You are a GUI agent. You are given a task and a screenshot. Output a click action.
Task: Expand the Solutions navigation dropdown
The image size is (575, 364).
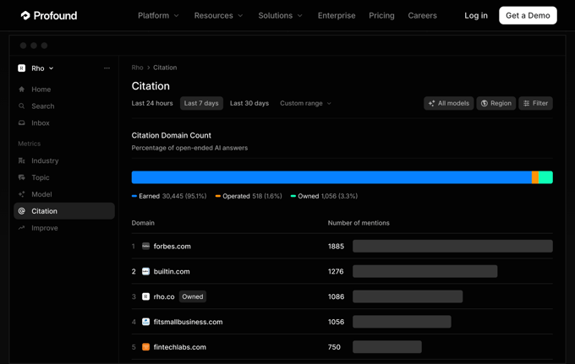[280, 15]
